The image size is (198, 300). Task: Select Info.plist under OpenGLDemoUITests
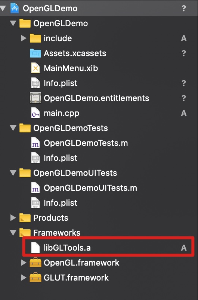(x=61, y=203)
